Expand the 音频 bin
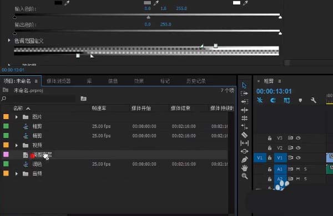The width and height of the screenshot is (333, 216). (x=16, y=173)
